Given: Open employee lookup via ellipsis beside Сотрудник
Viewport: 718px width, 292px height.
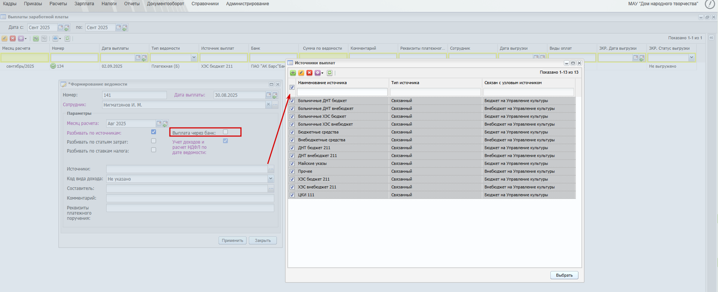Looking at the screenshot, I should point(275,105).
